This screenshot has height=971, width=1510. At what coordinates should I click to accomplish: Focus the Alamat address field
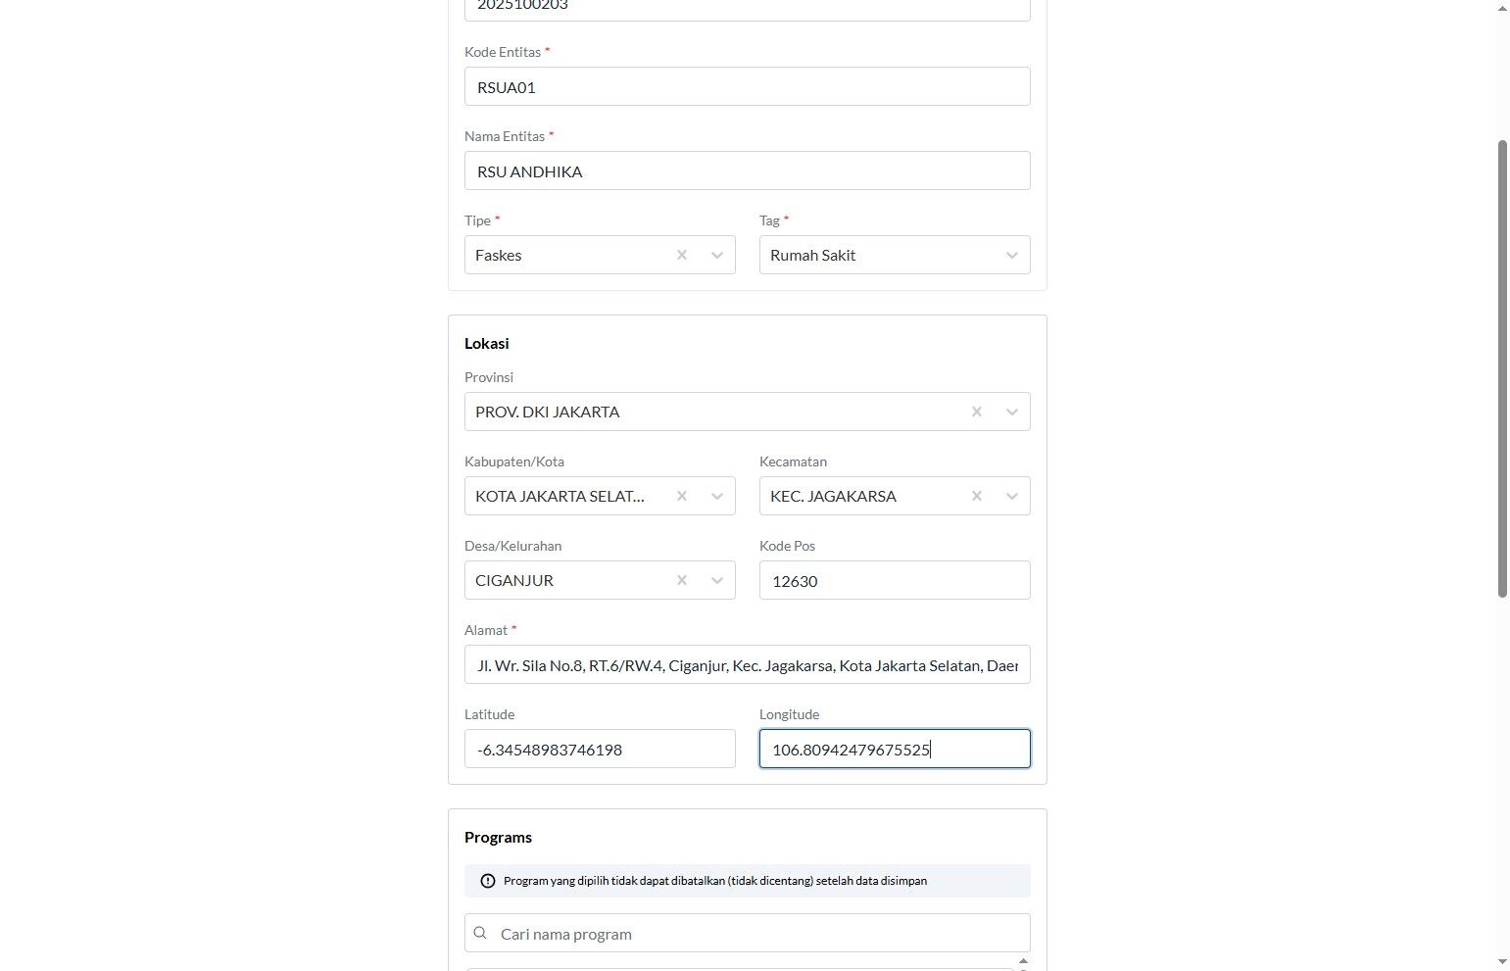(x=747, y=664)
